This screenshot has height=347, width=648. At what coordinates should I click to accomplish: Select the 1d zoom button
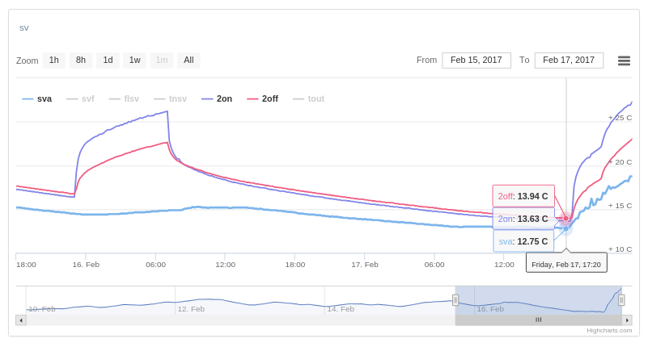108,61
